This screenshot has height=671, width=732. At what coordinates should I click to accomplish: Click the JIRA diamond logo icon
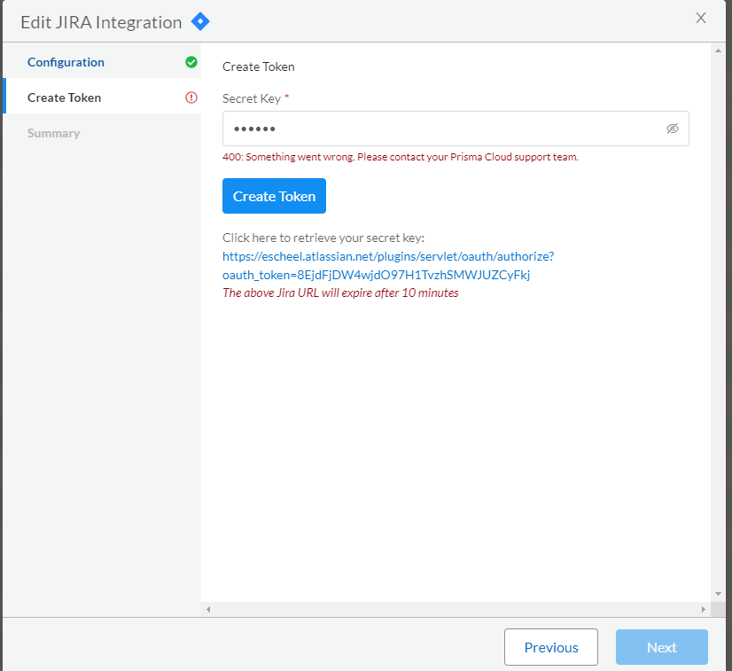tap(200, 21)
